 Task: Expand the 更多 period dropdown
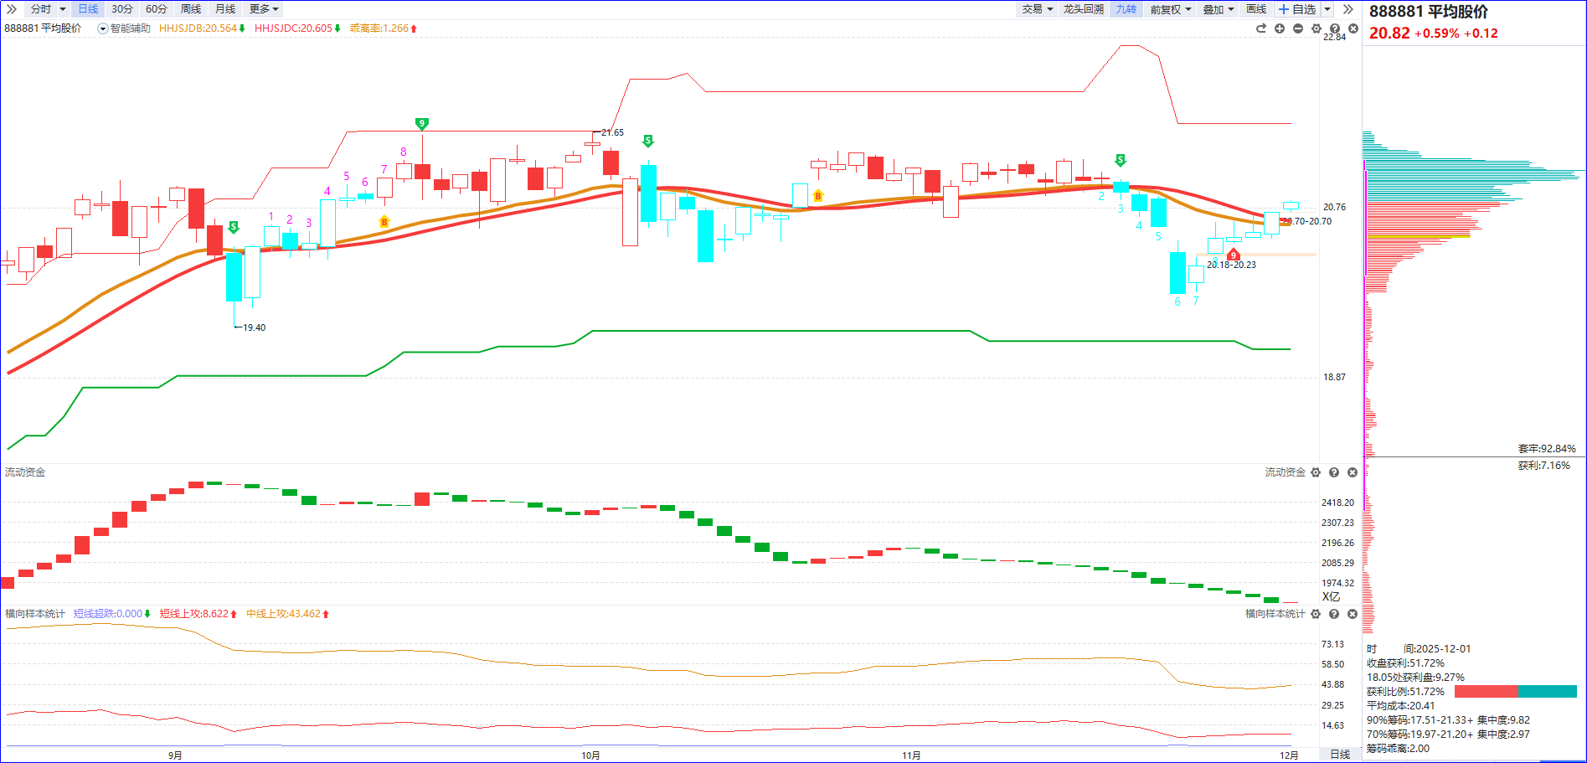[264, 9]
